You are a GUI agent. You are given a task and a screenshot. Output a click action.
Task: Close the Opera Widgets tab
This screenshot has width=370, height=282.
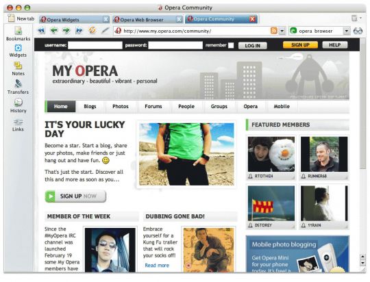pyautogui.click(x=106, y=19)
